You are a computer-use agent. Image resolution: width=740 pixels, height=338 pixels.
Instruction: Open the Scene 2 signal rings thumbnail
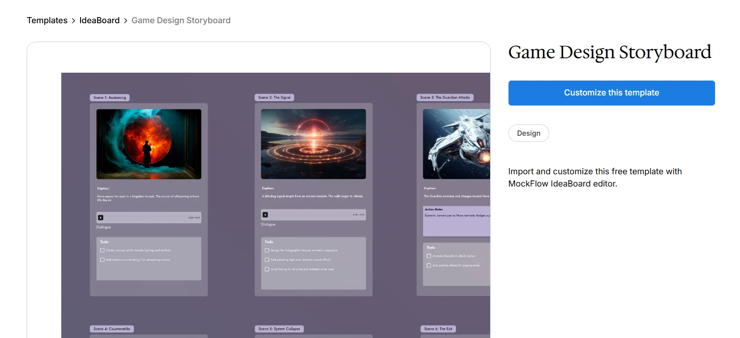point(313,144)
